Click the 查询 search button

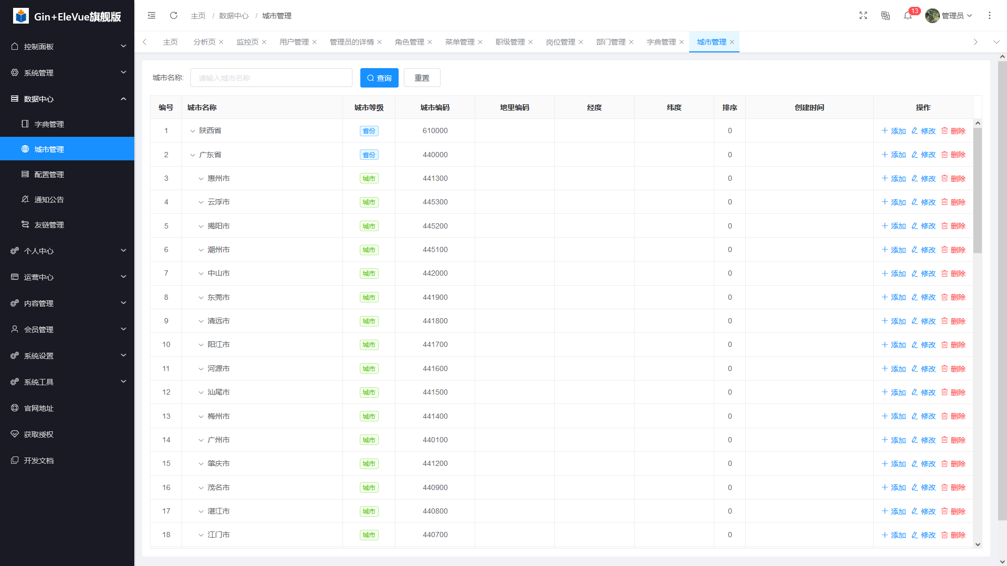coord(379,78)
